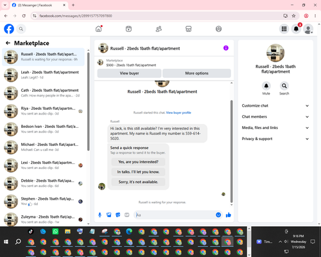Open the emoji picker smiley icon
Image resolution: width=321 pixels, height=257 pixels.
point(218,215)
